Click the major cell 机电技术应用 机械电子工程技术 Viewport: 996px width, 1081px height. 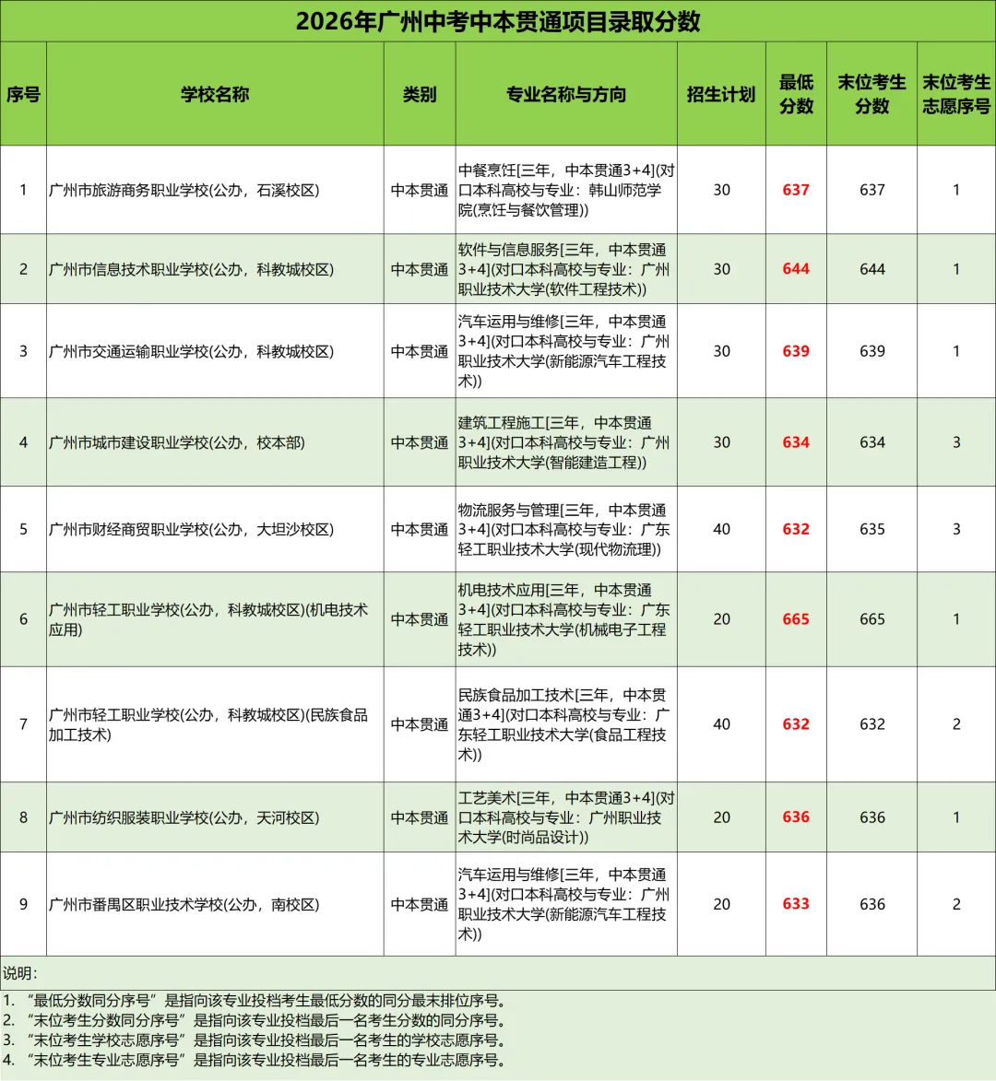click(x=566, y=620)
